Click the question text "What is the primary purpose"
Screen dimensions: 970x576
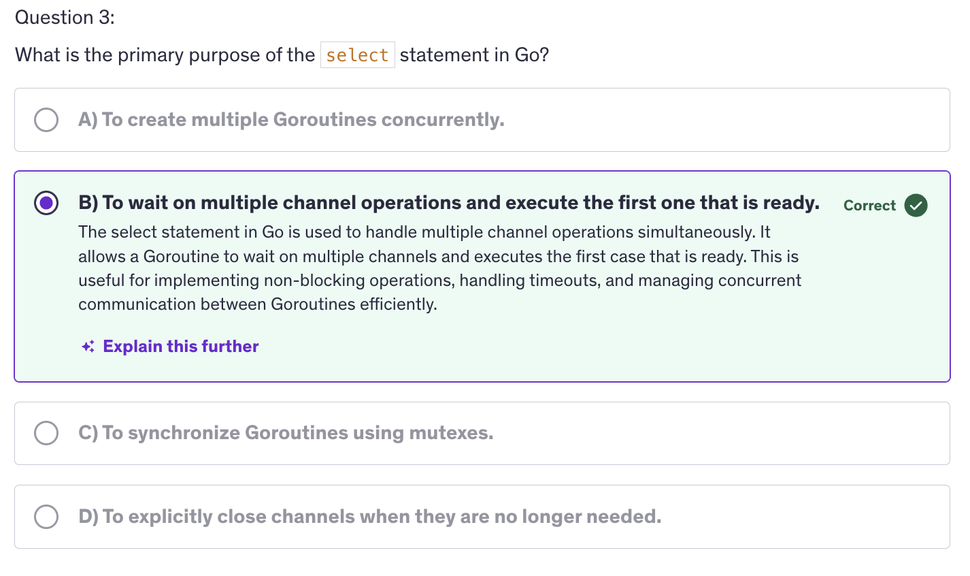coord(165,55)
